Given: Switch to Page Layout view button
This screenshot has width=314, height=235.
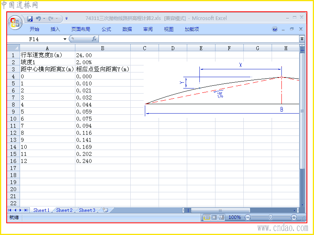Looking at the screenshot, I should [214, 217].
